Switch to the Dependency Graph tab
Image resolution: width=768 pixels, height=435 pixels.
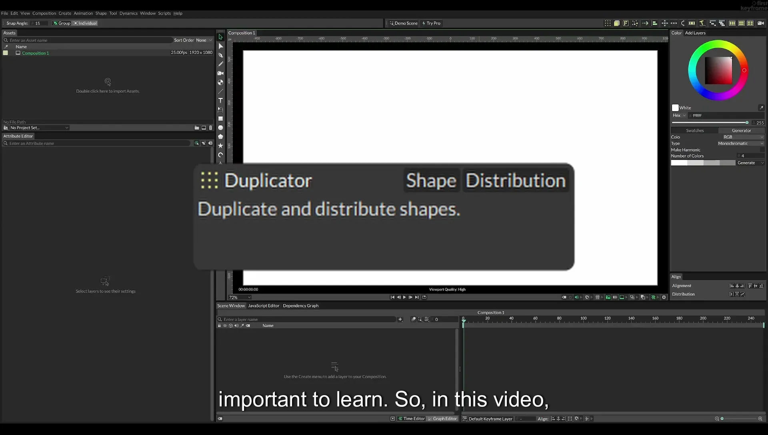point(300,306)
